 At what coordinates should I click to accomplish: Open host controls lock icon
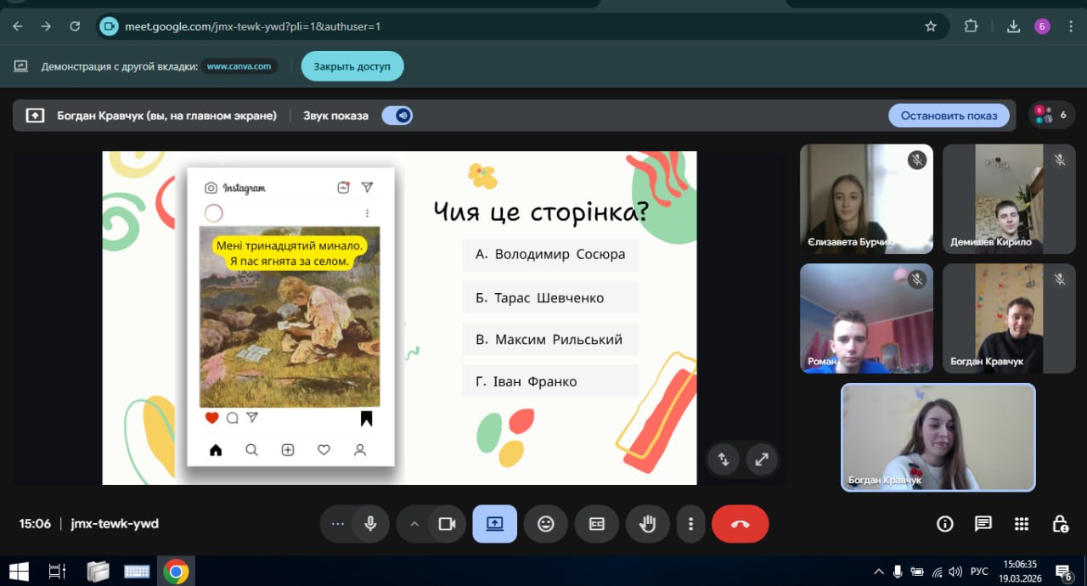[1060, 524]
